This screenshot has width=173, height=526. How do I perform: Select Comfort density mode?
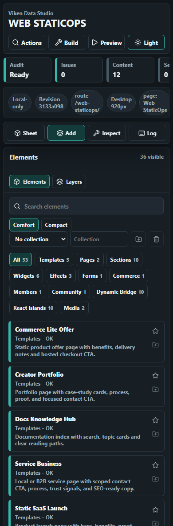24,225
